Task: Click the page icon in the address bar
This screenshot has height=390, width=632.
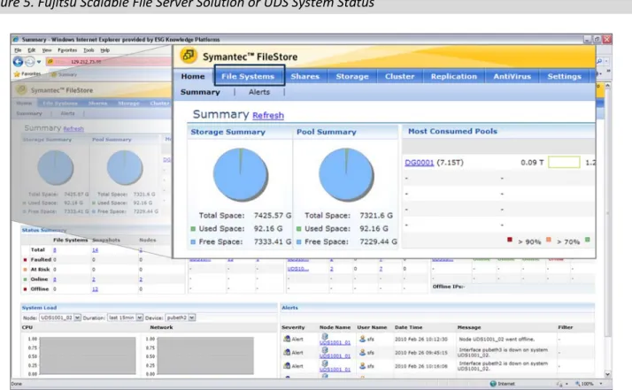Action: coord(50,62)
